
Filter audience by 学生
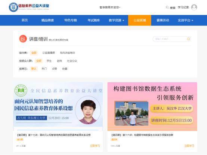[49, 61]
